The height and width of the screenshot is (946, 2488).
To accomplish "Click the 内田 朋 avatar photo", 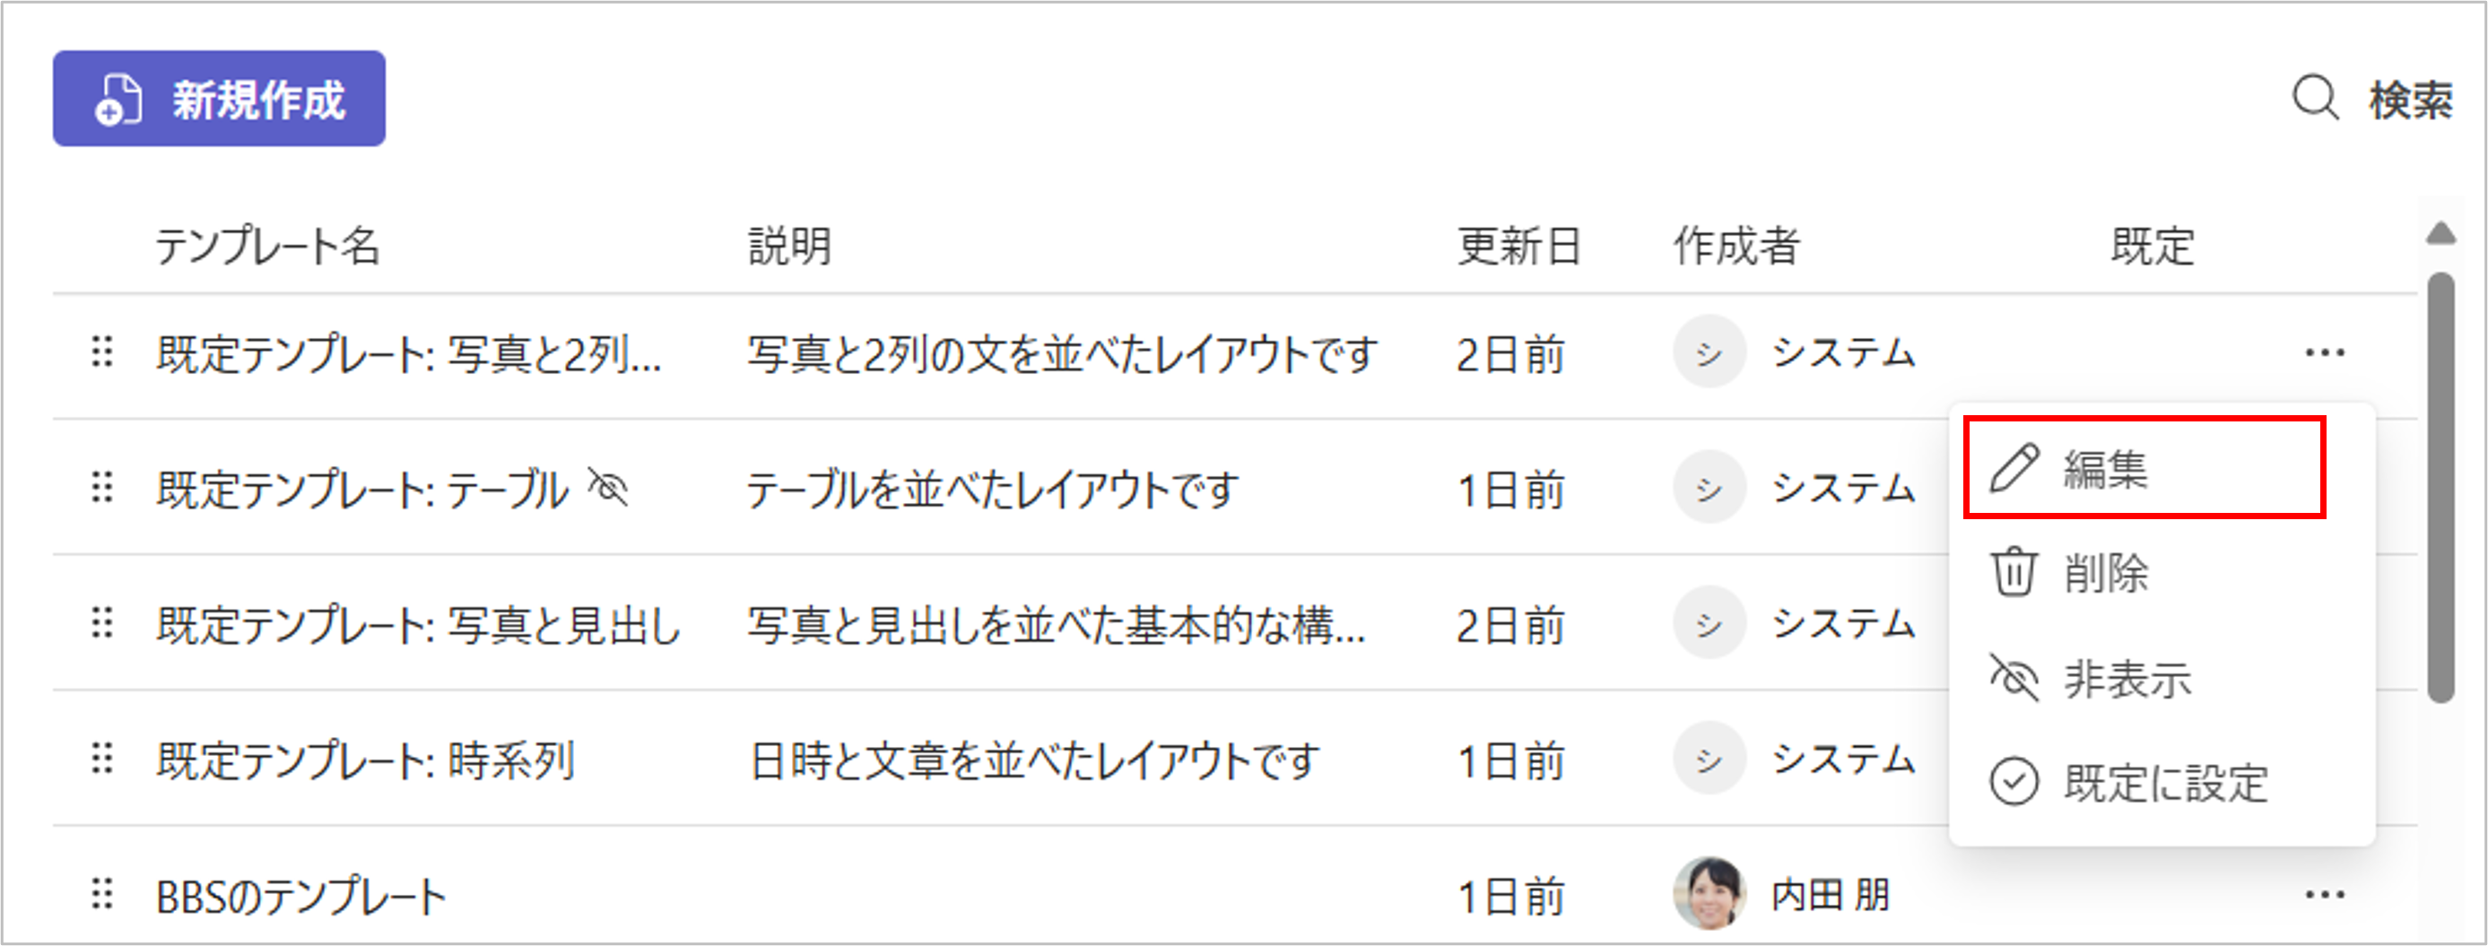I will [1709, 894].
